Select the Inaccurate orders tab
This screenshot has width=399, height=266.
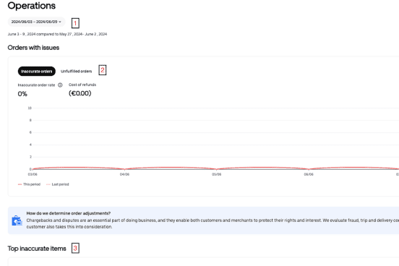click(37, 72)
